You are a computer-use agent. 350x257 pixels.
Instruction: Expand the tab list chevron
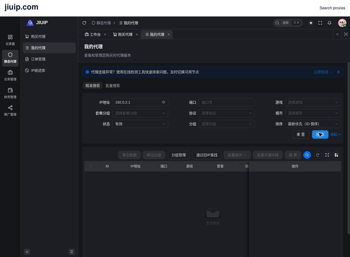coord(337,34)
